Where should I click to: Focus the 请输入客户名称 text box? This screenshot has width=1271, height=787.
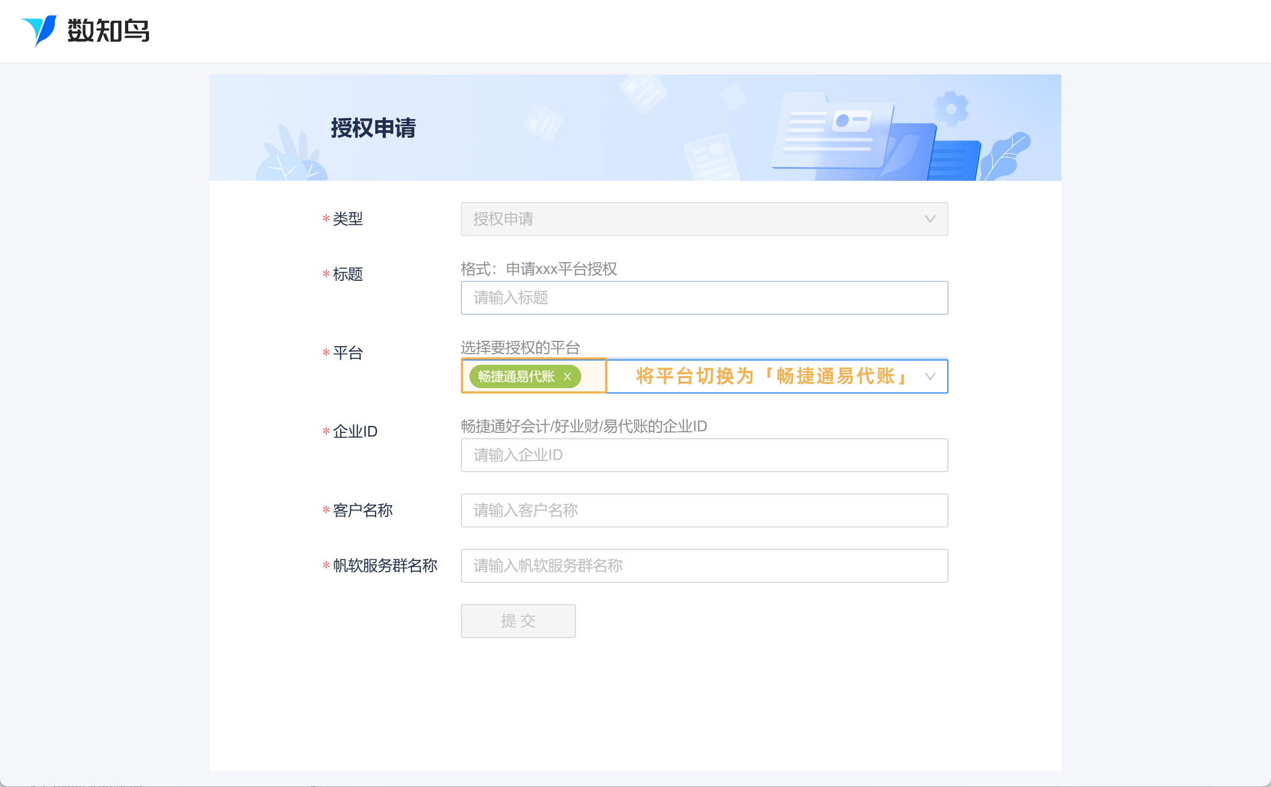click(x=704, y=510)
